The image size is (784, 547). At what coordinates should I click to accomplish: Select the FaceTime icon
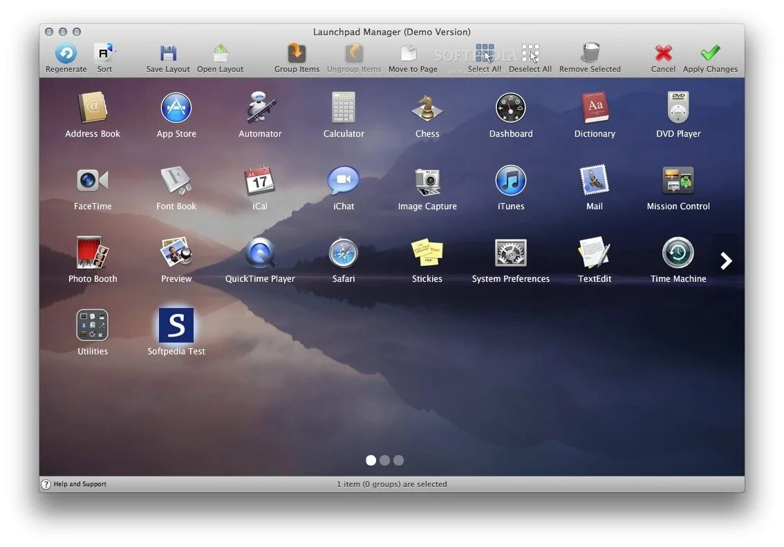[x=93, y=180]
